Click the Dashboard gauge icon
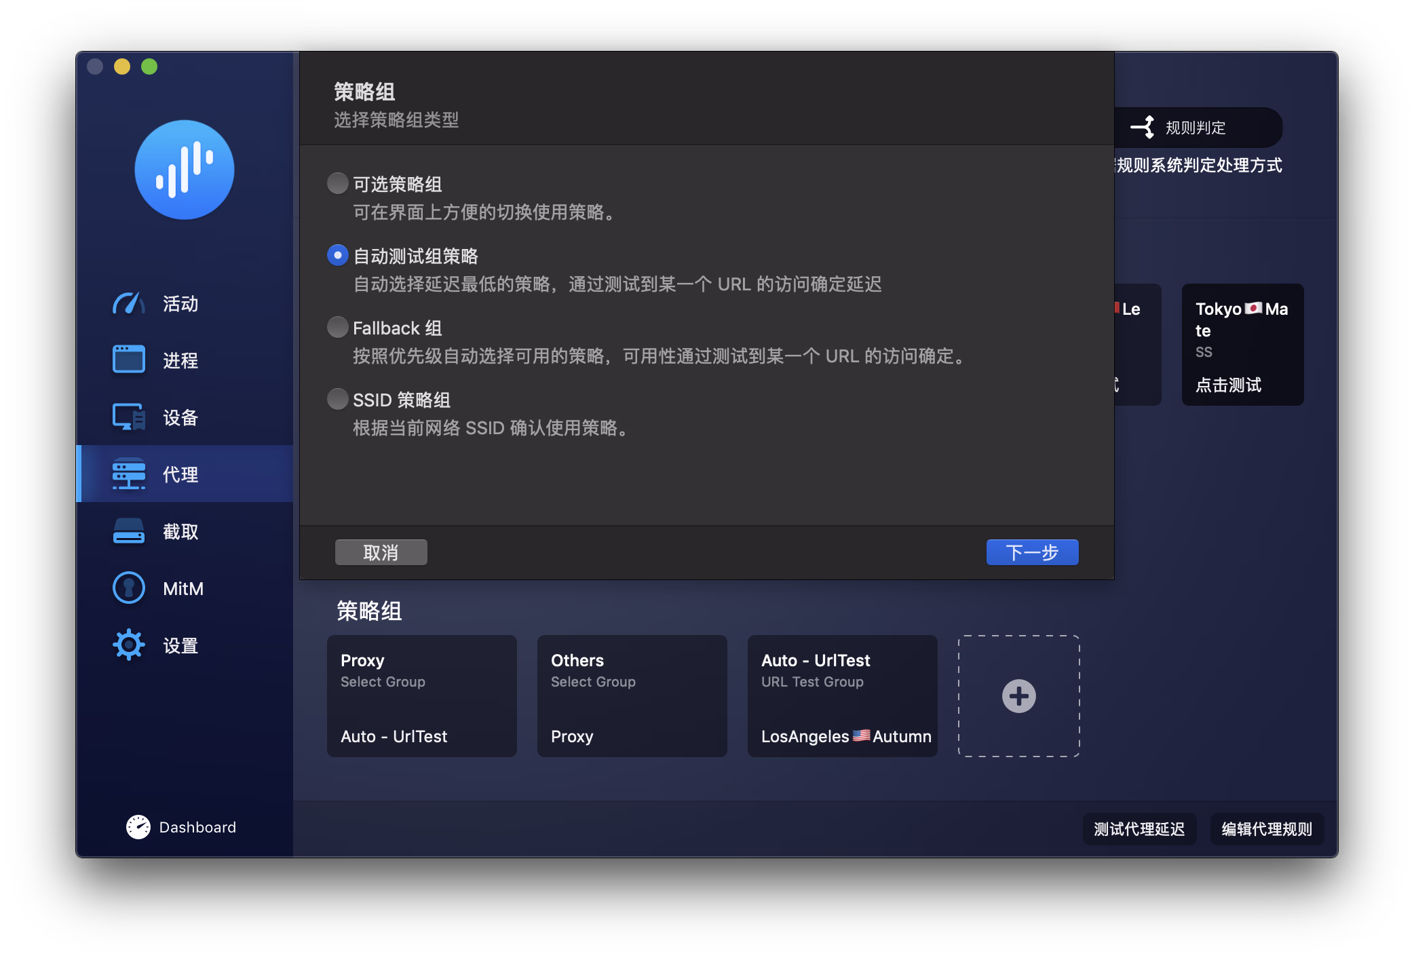 (x=138, y=826)
